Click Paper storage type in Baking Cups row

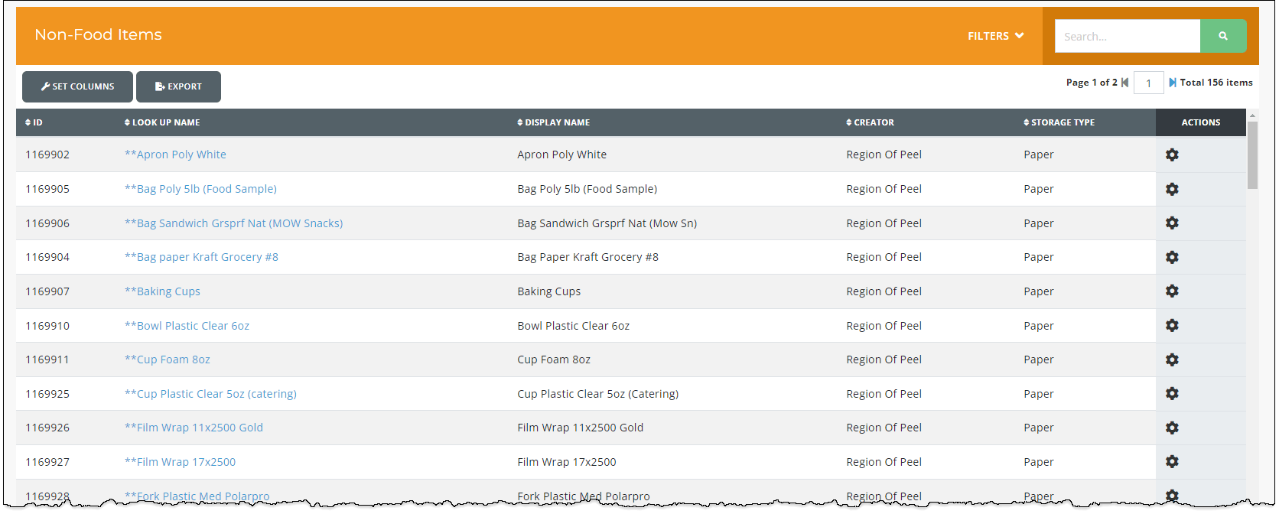[1038, 291]
